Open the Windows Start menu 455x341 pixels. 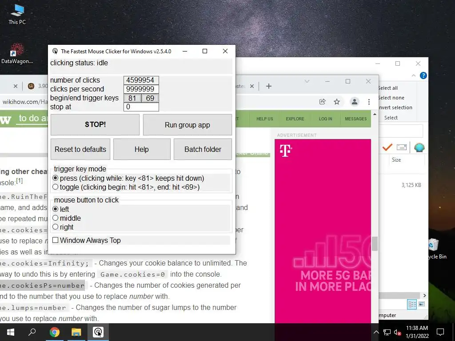pyautogui.click(x=11, y=332)
